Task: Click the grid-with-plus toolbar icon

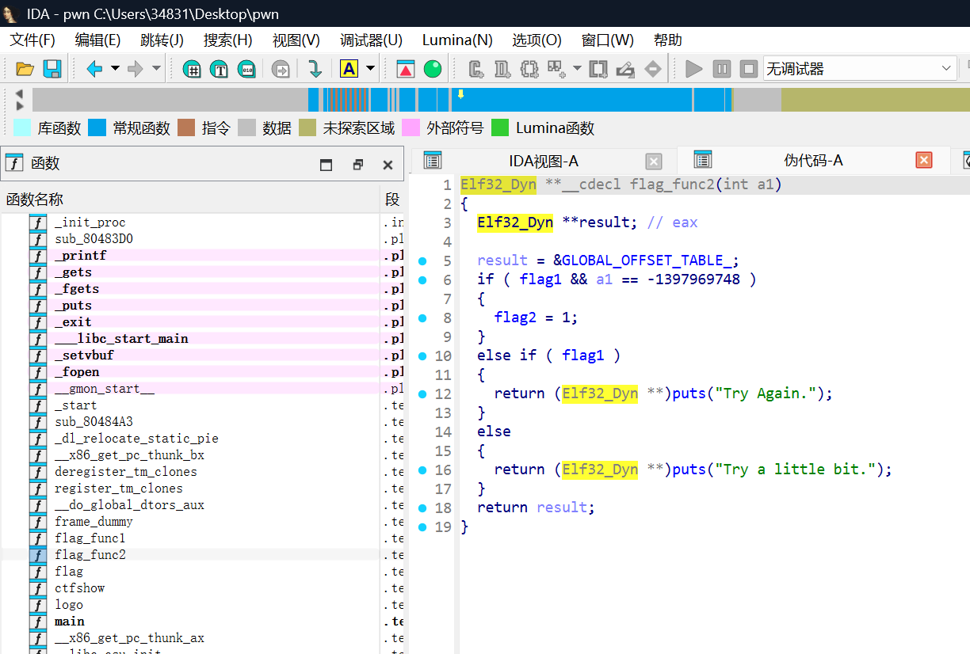Action: pyautogui.click(x=556, y=69)
